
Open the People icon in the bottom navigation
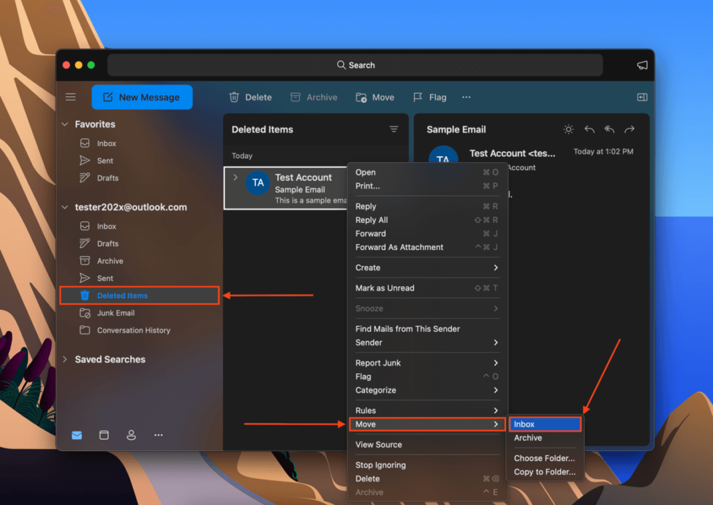tap(132, 435)
